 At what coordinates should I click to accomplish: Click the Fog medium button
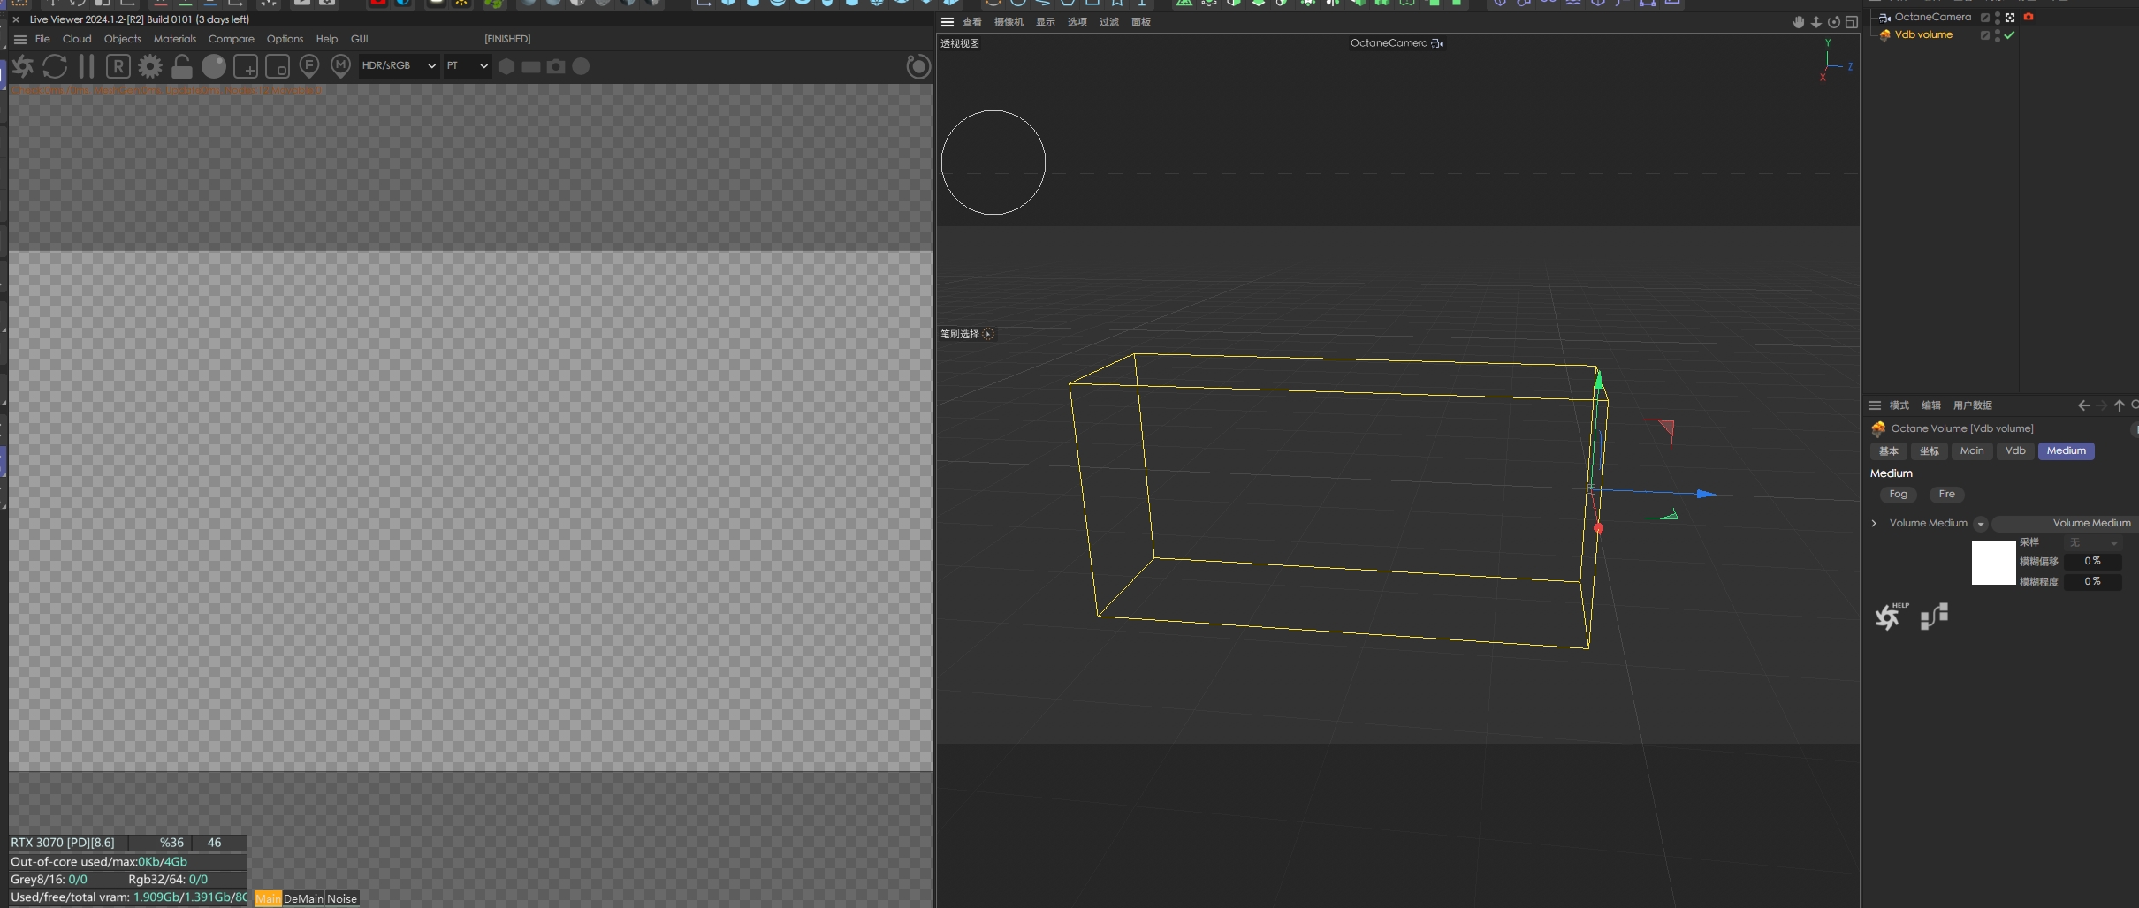pos(1898,495)
